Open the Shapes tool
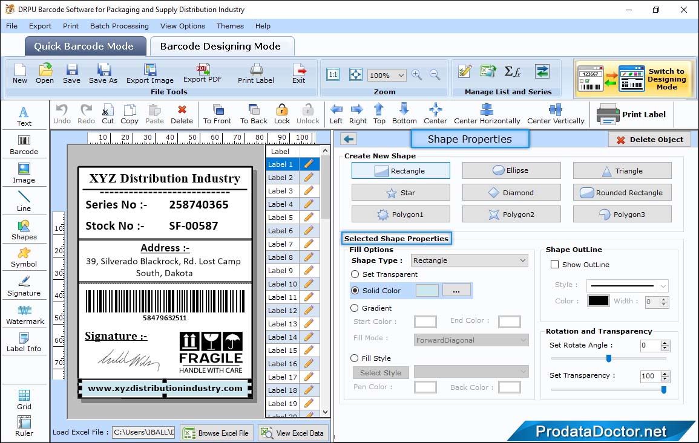Screen dimensions: 699x443 pyautogui.click(x=24, y=230)
